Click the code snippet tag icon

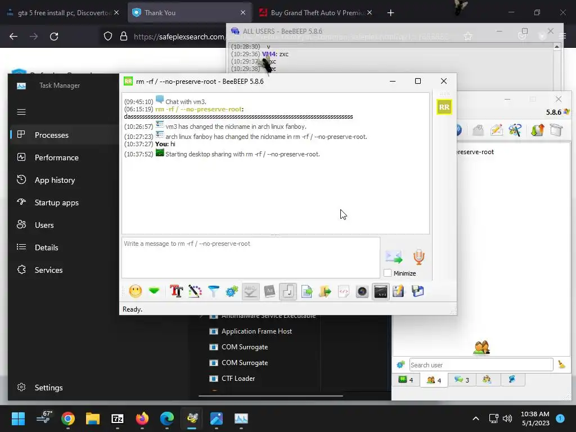click(x=344, y=292)
